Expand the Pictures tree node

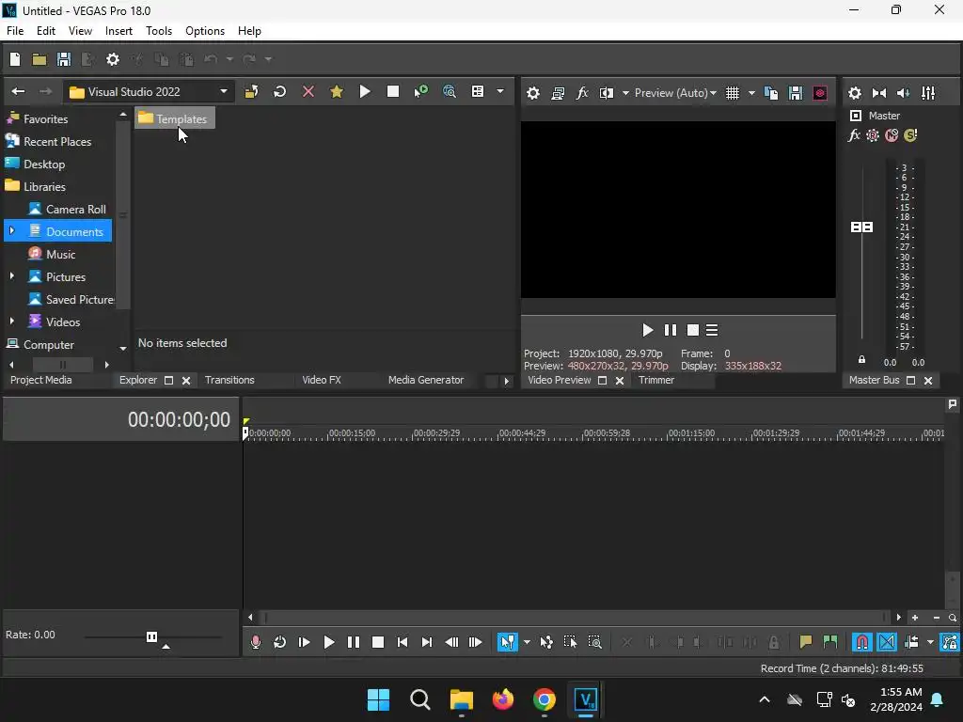(x=11, y=276)
